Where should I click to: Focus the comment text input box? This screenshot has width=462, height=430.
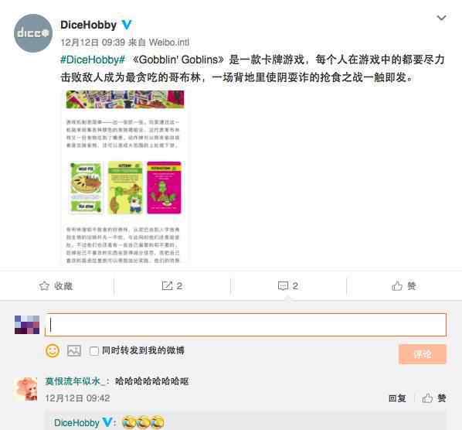pyautogui.click(x=246, y=325)
